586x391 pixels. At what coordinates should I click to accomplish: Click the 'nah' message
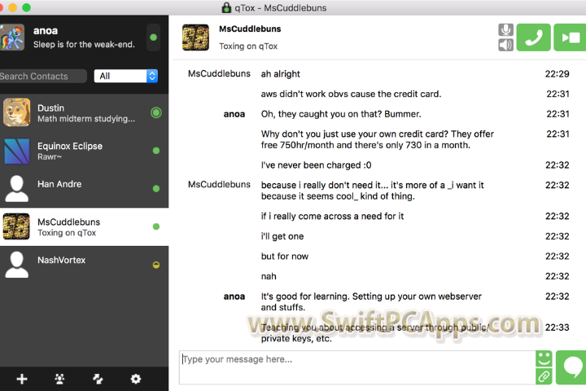pos(269,276)
